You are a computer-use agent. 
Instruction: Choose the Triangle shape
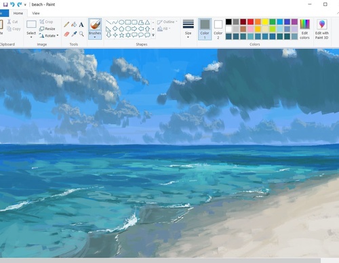point(147,22)
